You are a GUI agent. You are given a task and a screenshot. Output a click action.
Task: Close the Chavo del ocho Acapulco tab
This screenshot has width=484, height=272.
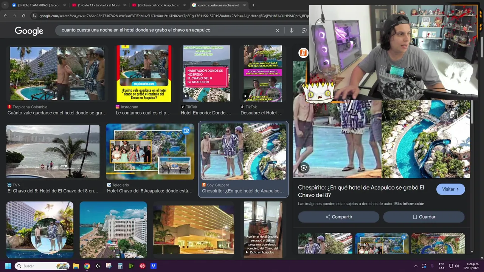(184, 5)
